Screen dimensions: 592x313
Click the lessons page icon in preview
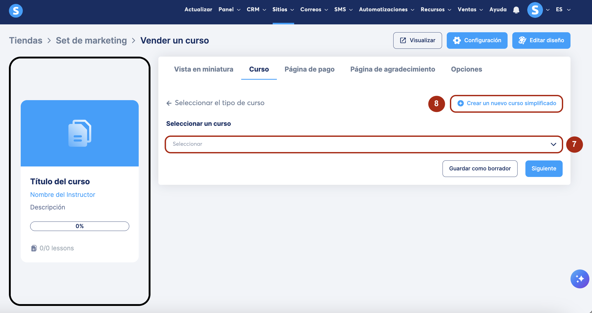coord(34,248)
